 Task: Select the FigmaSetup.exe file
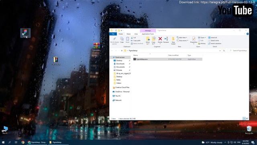pyautogui.click(x=168, y=59)
